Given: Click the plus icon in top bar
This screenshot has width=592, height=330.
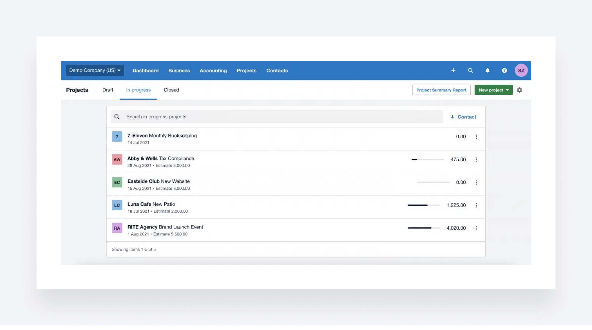Looking at the screenshot, I should 453,70.
